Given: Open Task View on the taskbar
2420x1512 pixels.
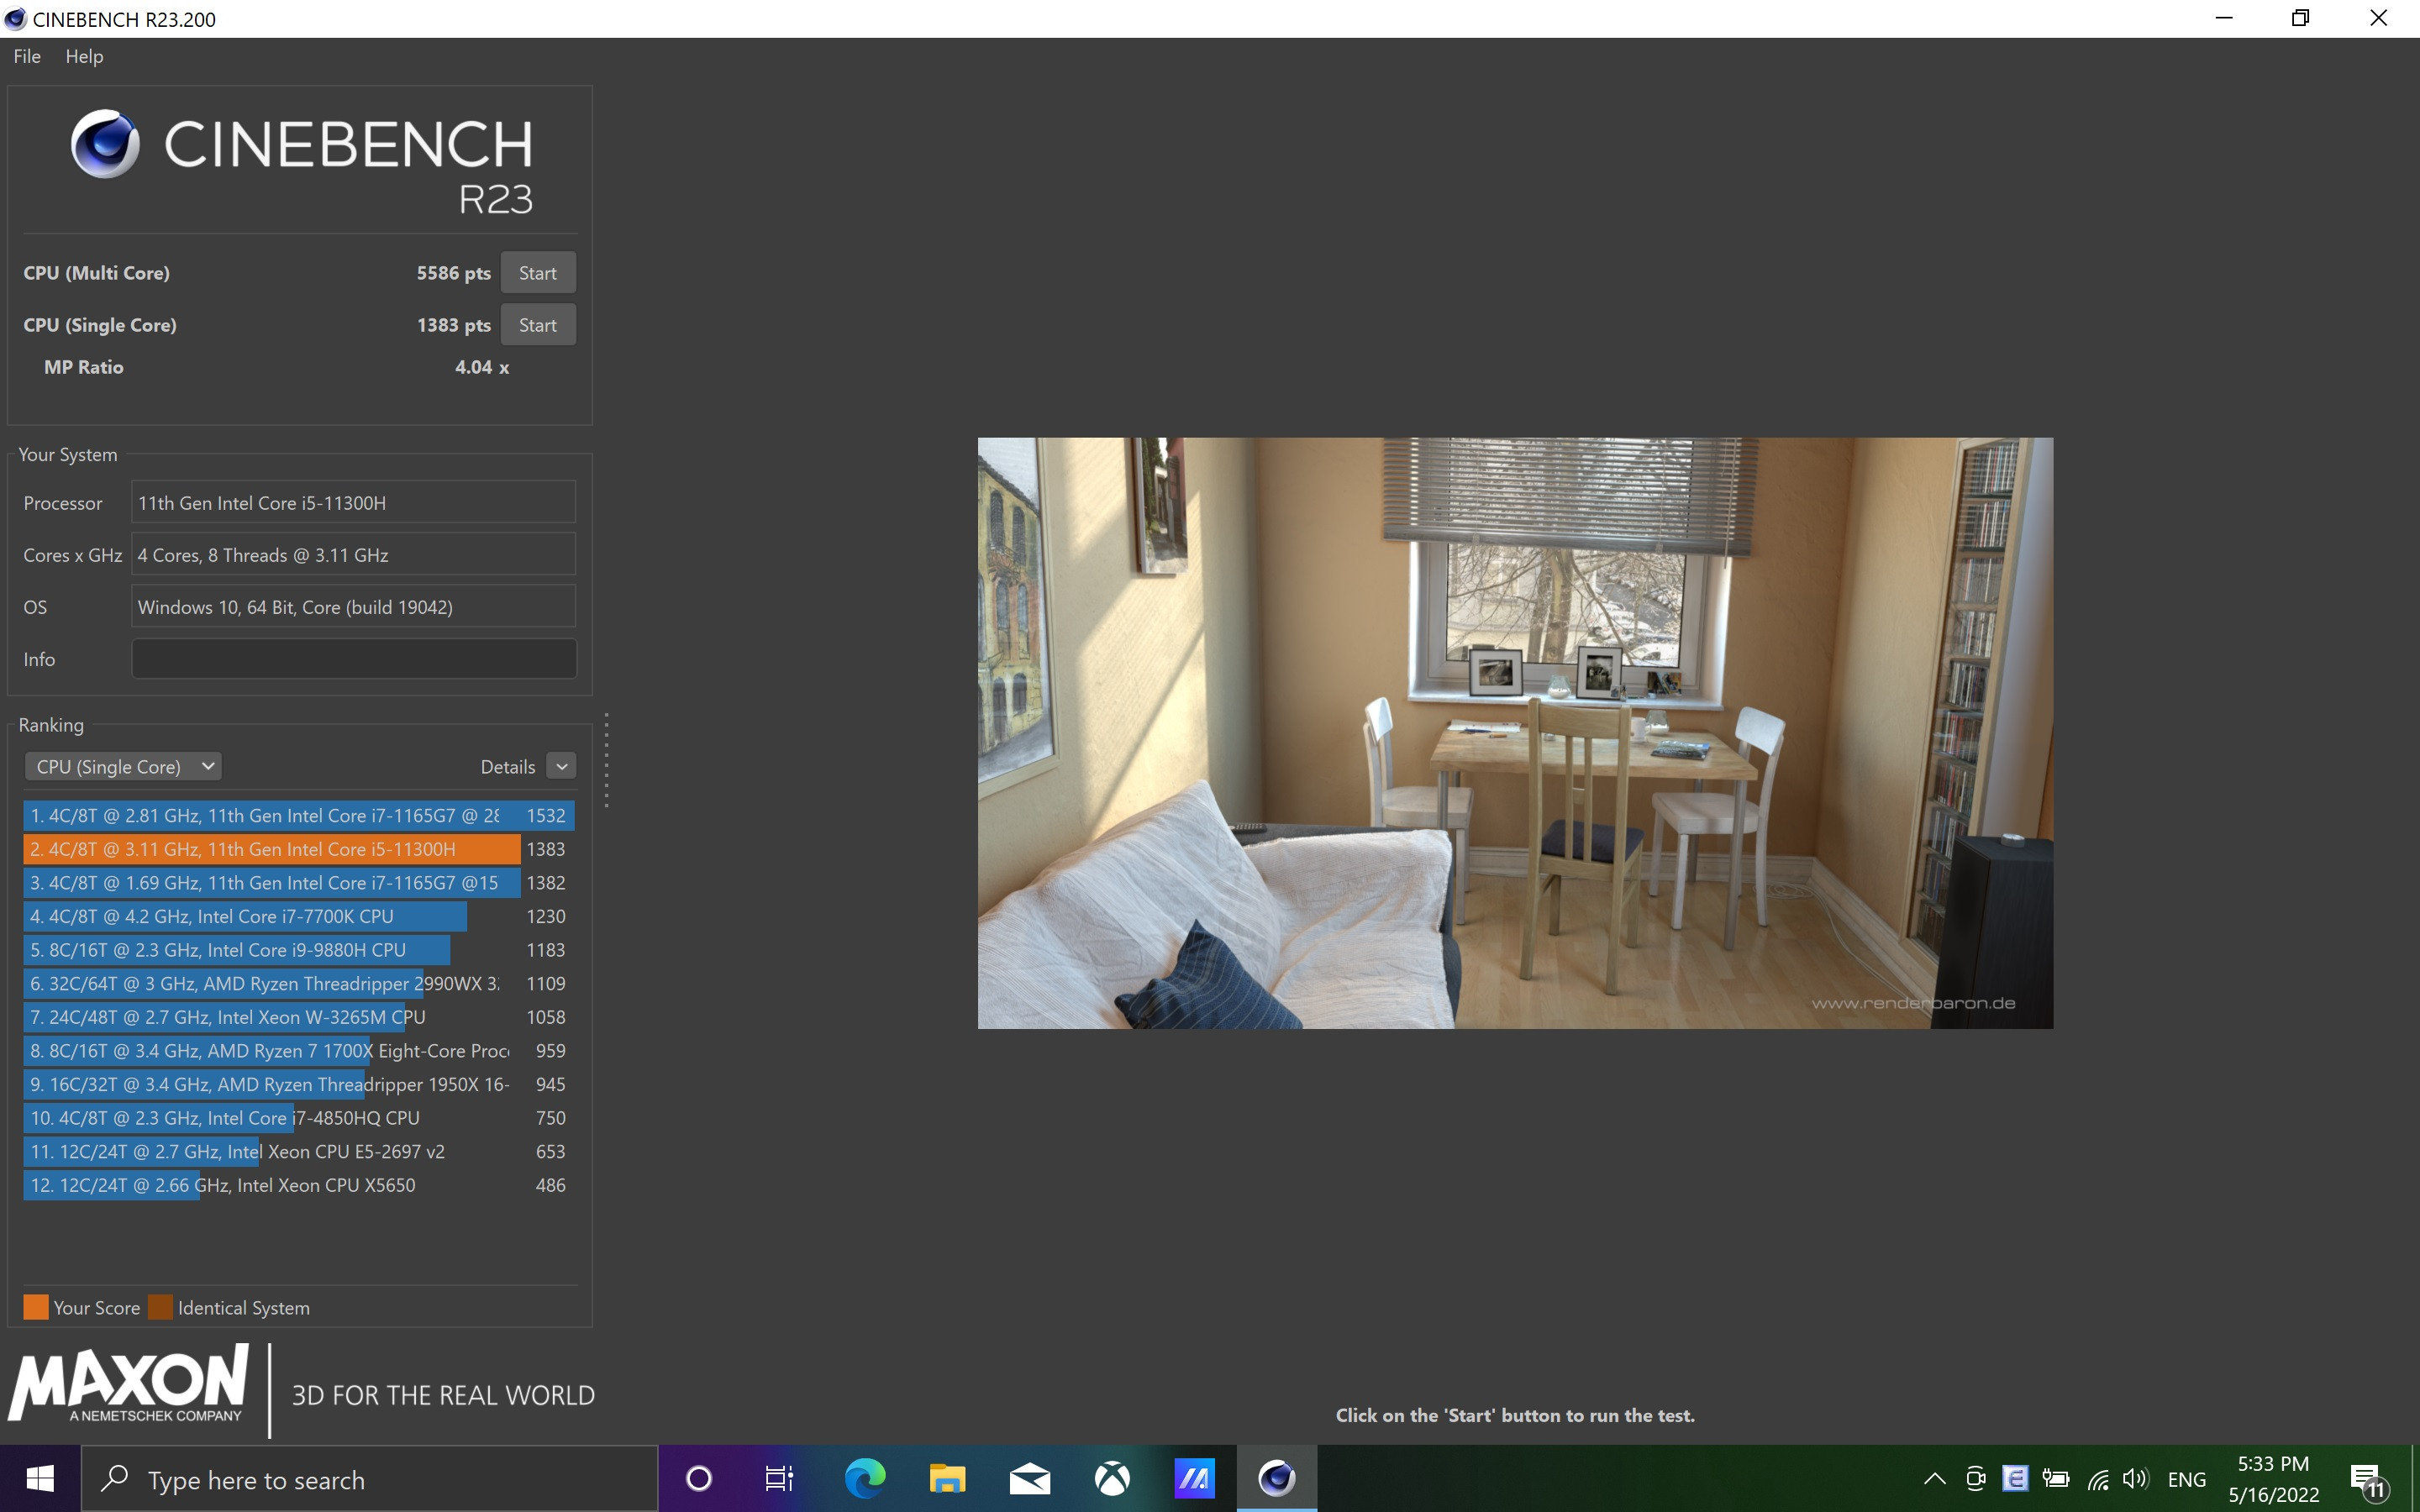Looking at the screenshot, I should tap(779, 1478).
